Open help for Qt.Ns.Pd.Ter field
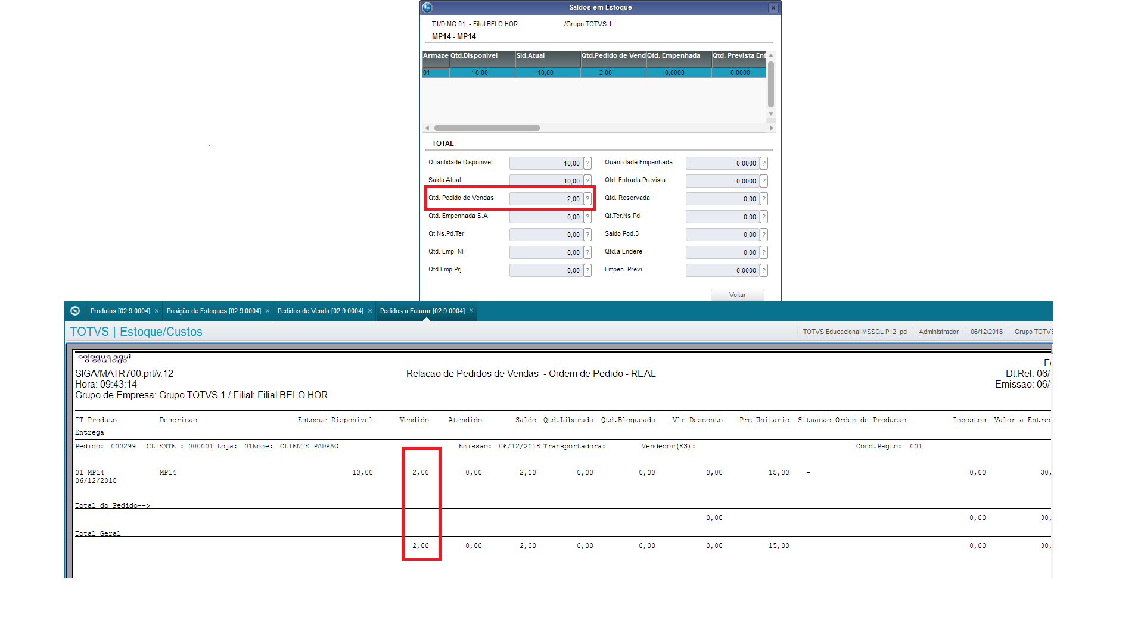Screen dimensions: 1144x643 click(587, 235)
